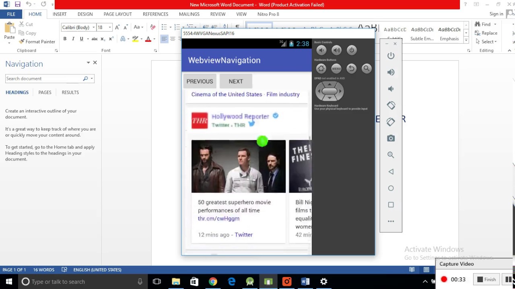515x289 pixels.
Task: Raise emulator volume in side toolbar
Action: (x=391, y=72)
